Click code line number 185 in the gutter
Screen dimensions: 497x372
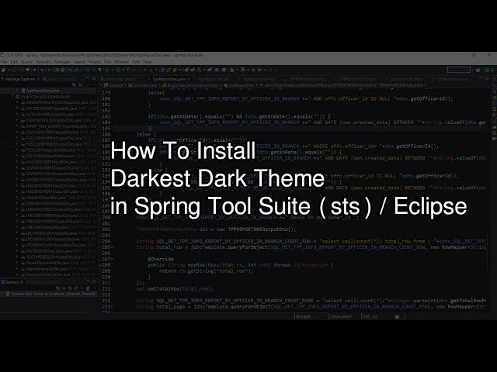click(106, 128)
